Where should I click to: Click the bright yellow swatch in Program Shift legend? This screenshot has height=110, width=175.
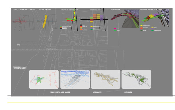(x=92, y=27)
